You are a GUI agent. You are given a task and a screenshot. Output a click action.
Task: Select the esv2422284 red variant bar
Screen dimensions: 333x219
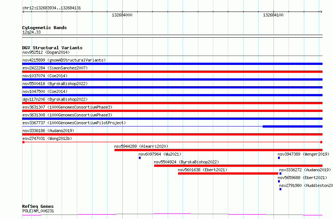click(172, 72)
